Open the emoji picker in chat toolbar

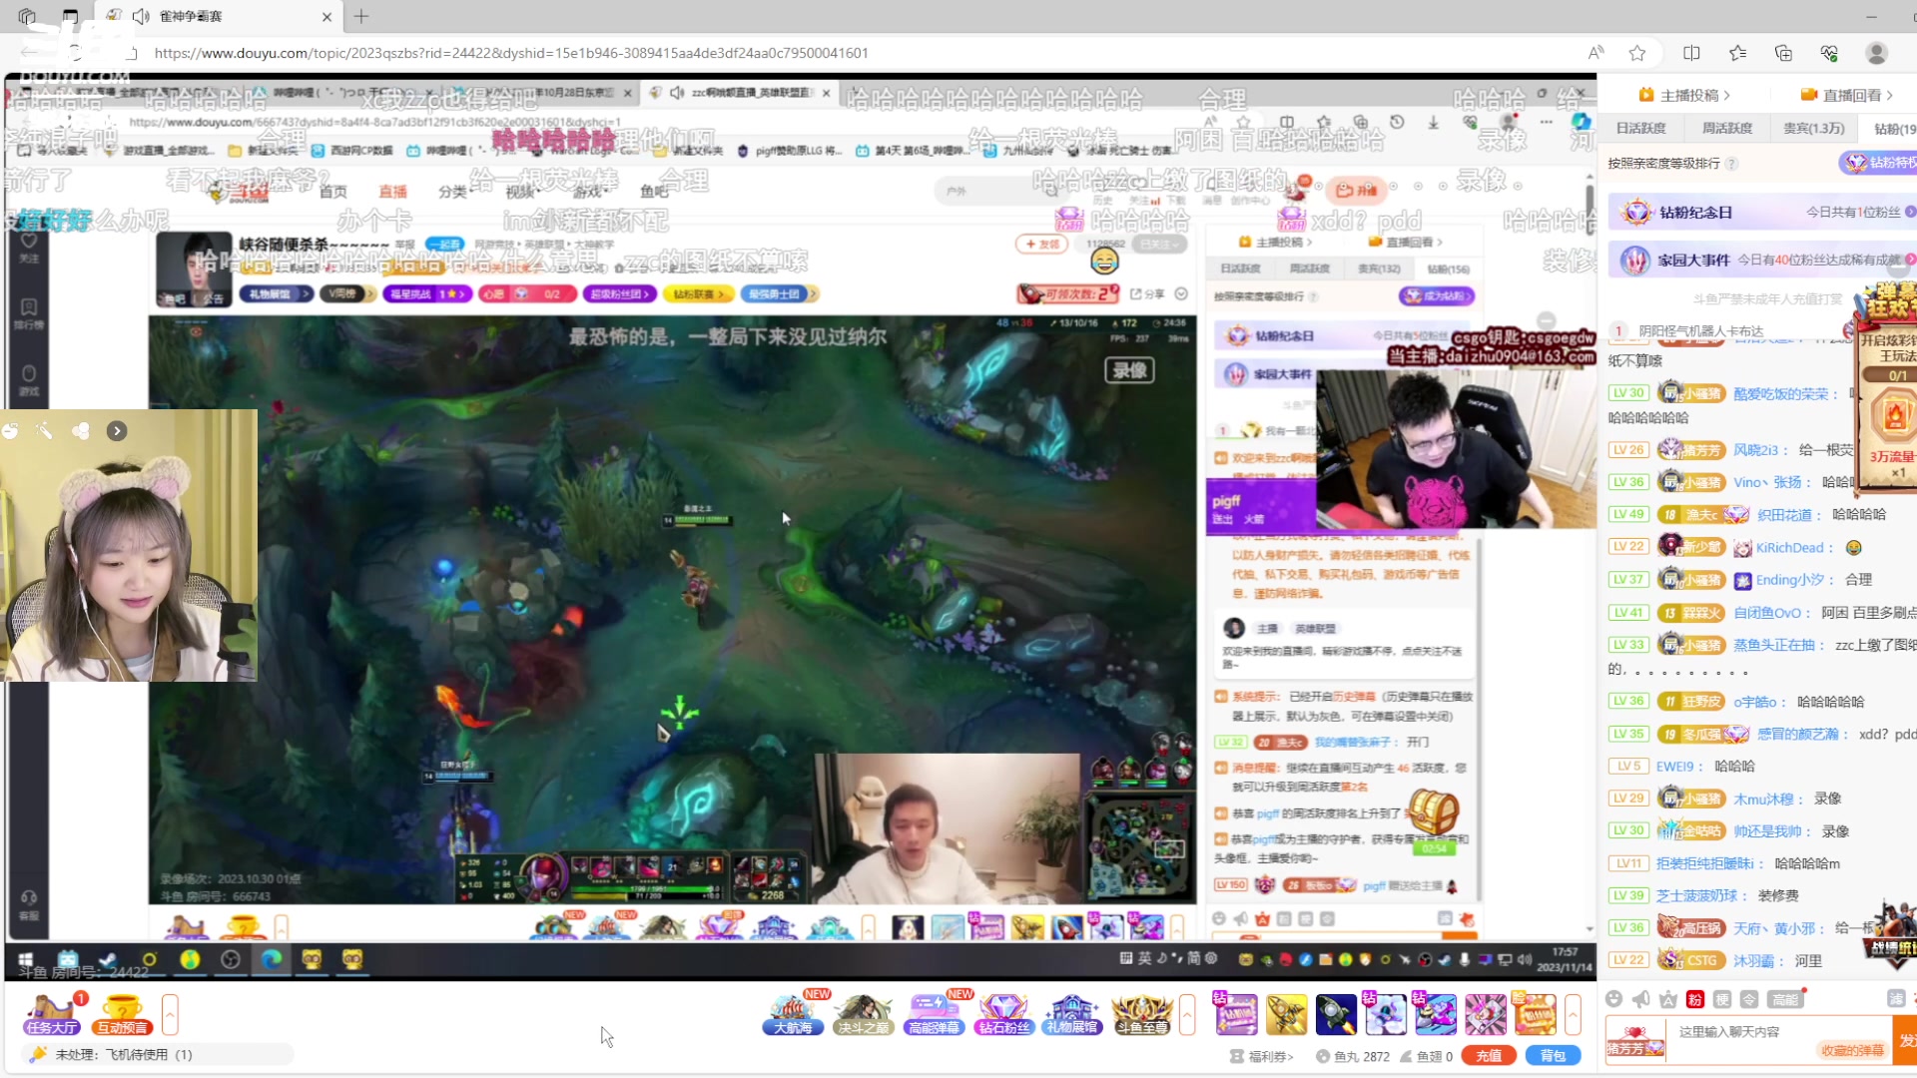pos(1613,999)
